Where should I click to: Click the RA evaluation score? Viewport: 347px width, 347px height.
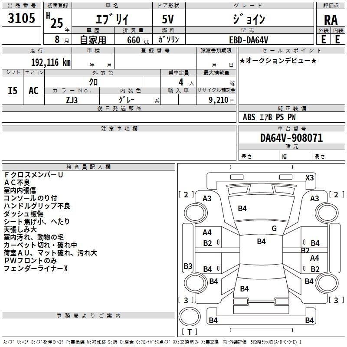coord(331,20)
